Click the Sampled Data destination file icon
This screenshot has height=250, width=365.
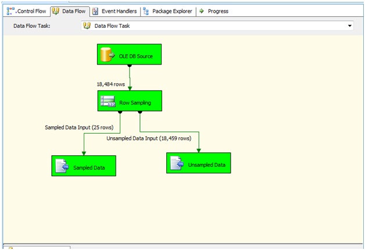[62, 166]
